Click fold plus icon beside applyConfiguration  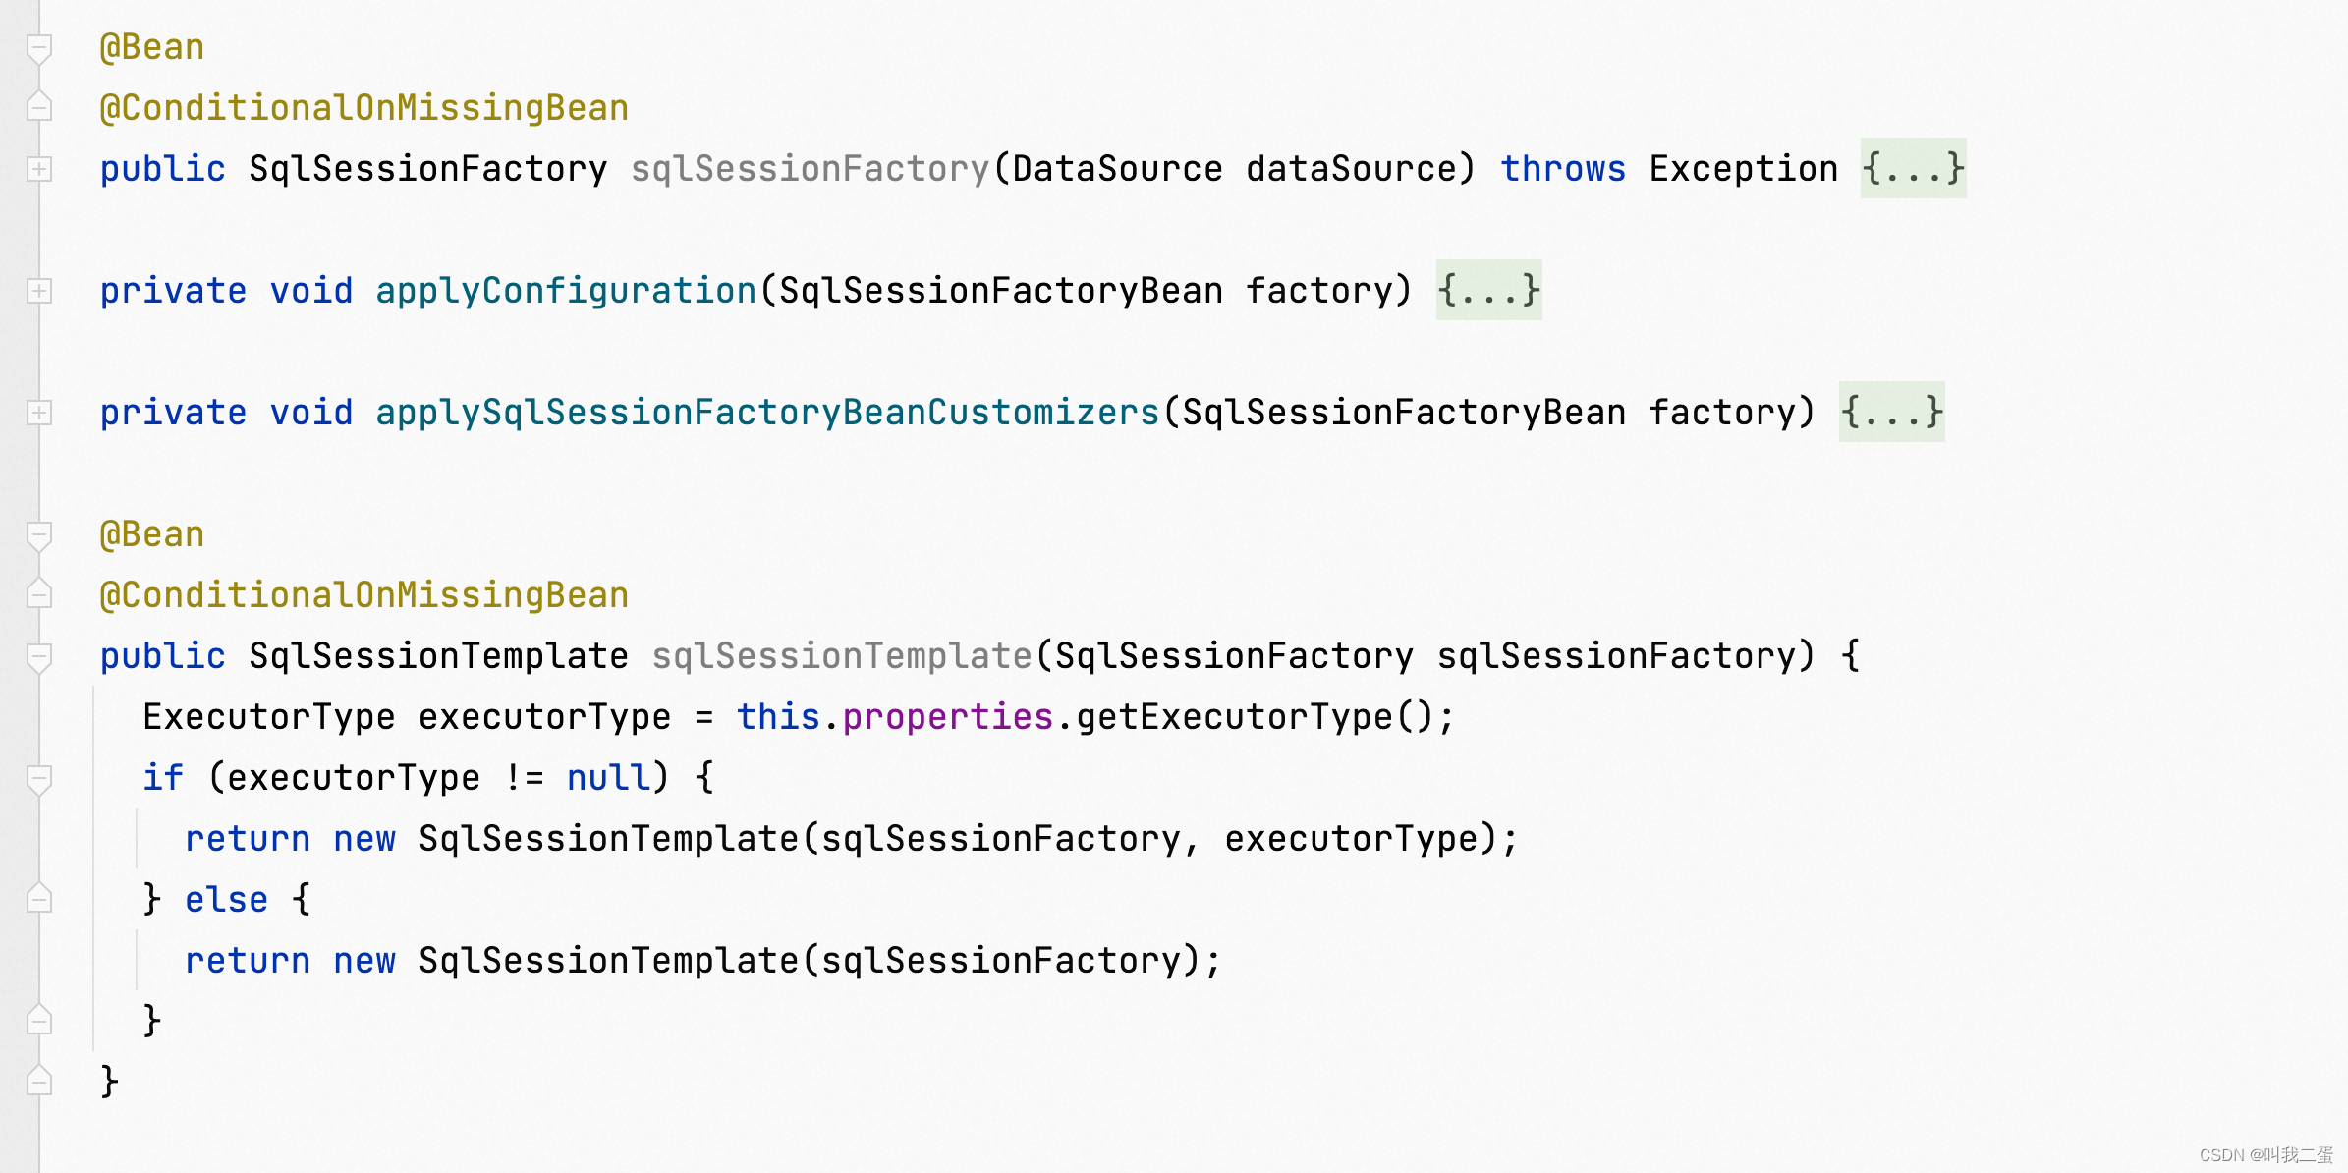click(x=39, y=291)
